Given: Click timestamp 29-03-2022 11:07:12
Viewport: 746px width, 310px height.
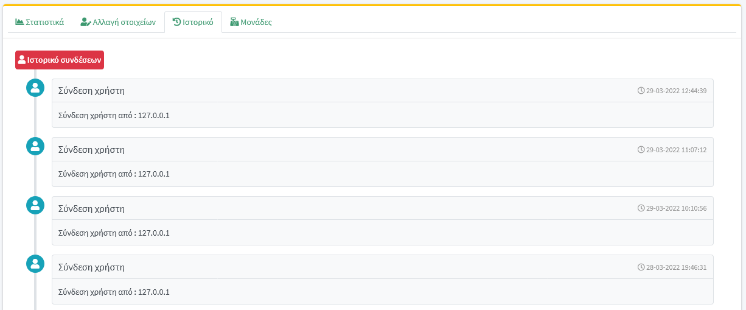Looking at the screenshot, I should click(676, 149).
